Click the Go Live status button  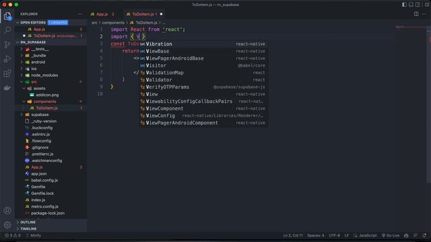(x=391, y=235)
